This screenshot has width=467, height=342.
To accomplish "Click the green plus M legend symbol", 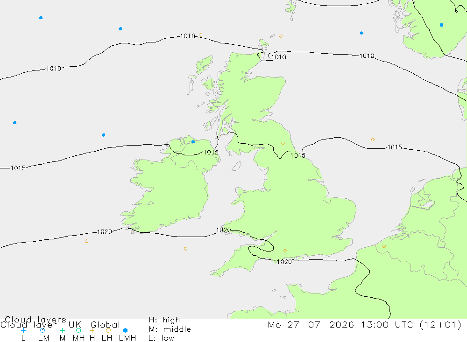I will (62, 330).
